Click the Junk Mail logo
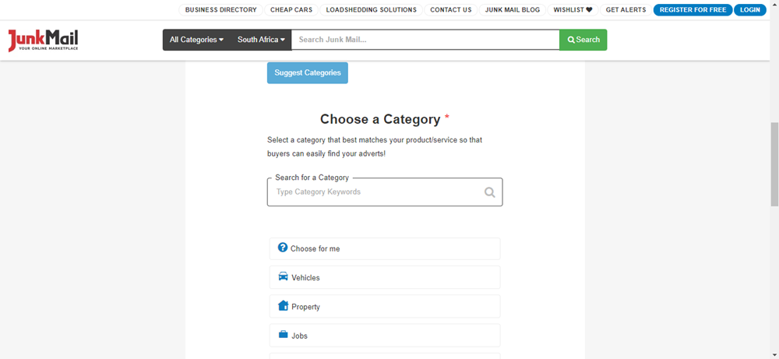The image size is (779, 359). pyautogui.click(x=43, y=40)
